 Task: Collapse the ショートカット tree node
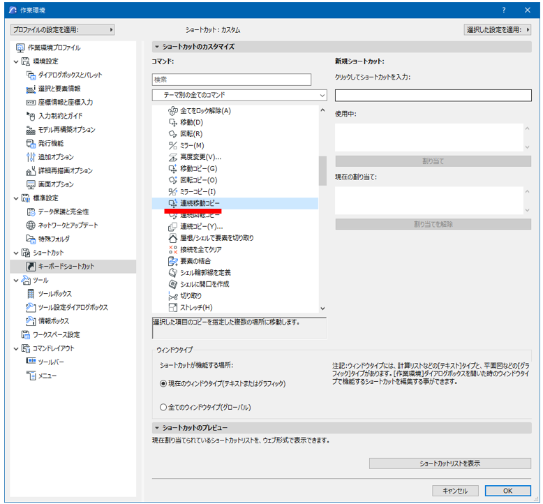[16, 253]
